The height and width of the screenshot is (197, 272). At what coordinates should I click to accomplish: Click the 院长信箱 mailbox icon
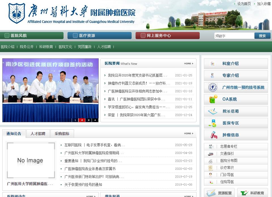213,111
